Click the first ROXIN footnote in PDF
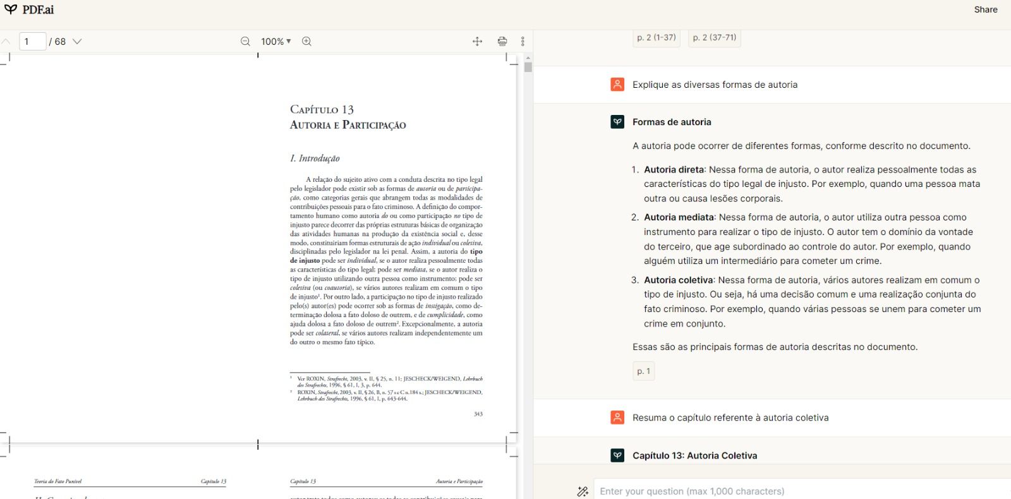Viewport: 1011px width, 499px height. click(386, 382)
